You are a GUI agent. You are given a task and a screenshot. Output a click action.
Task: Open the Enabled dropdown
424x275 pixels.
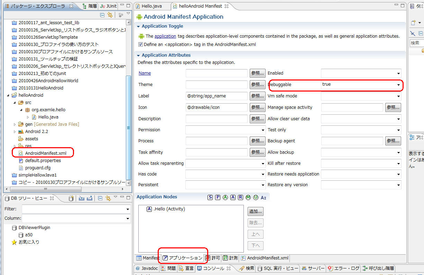pos(398,73)
